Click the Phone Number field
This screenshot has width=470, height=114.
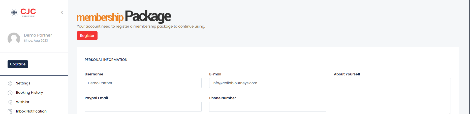[267, 107]
